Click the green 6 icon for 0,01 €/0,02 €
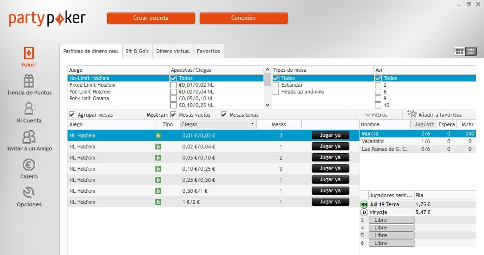 pyautogui.click(x=158, y=135)
